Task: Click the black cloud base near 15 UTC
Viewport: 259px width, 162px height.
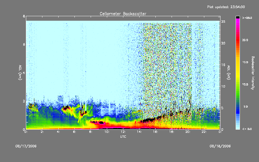Action: (x=148, y=120)
